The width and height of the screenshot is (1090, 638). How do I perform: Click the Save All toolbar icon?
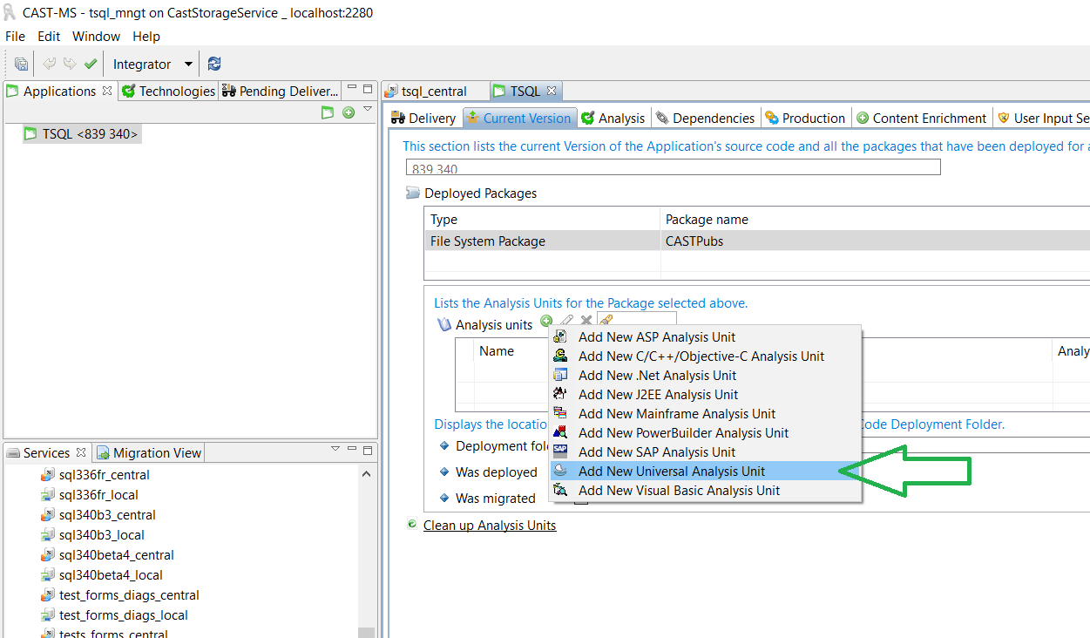tap(21, 64)
